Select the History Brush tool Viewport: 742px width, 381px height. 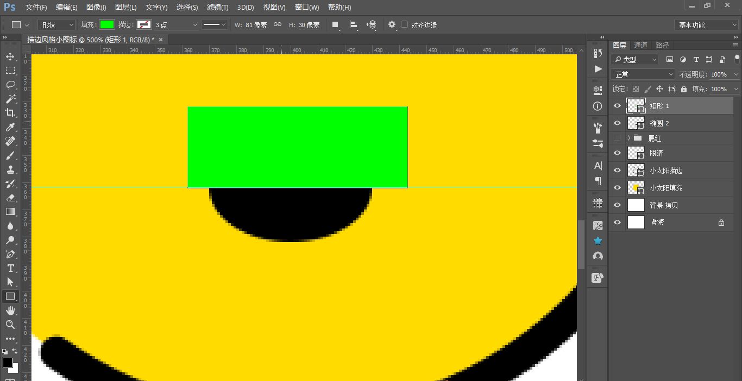10,183
